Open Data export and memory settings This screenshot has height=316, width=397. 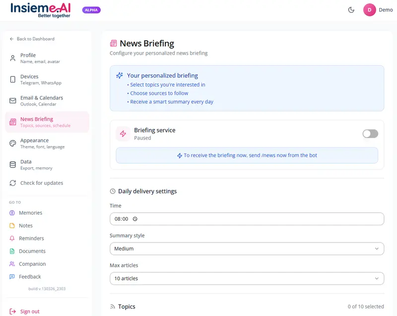tap(47, 164)
